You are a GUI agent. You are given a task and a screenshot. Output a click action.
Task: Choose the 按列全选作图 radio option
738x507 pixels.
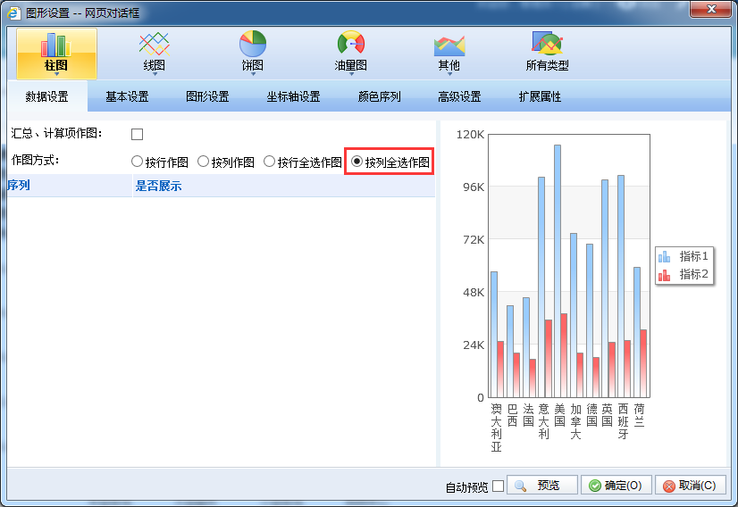click(356, 162)
